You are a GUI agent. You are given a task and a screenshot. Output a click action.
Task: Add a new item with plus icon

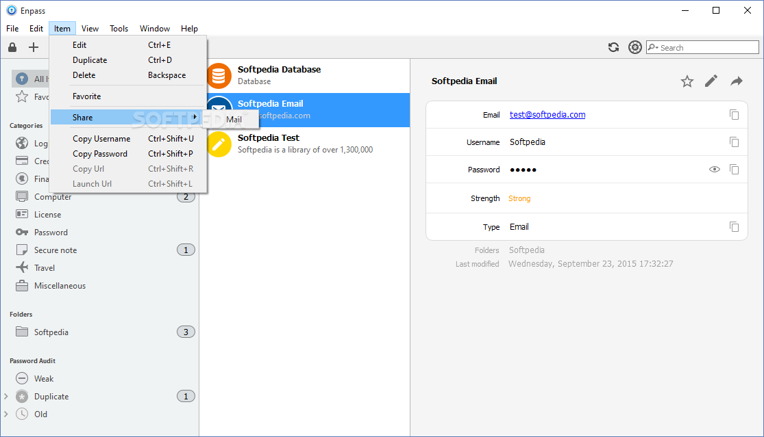33,47
